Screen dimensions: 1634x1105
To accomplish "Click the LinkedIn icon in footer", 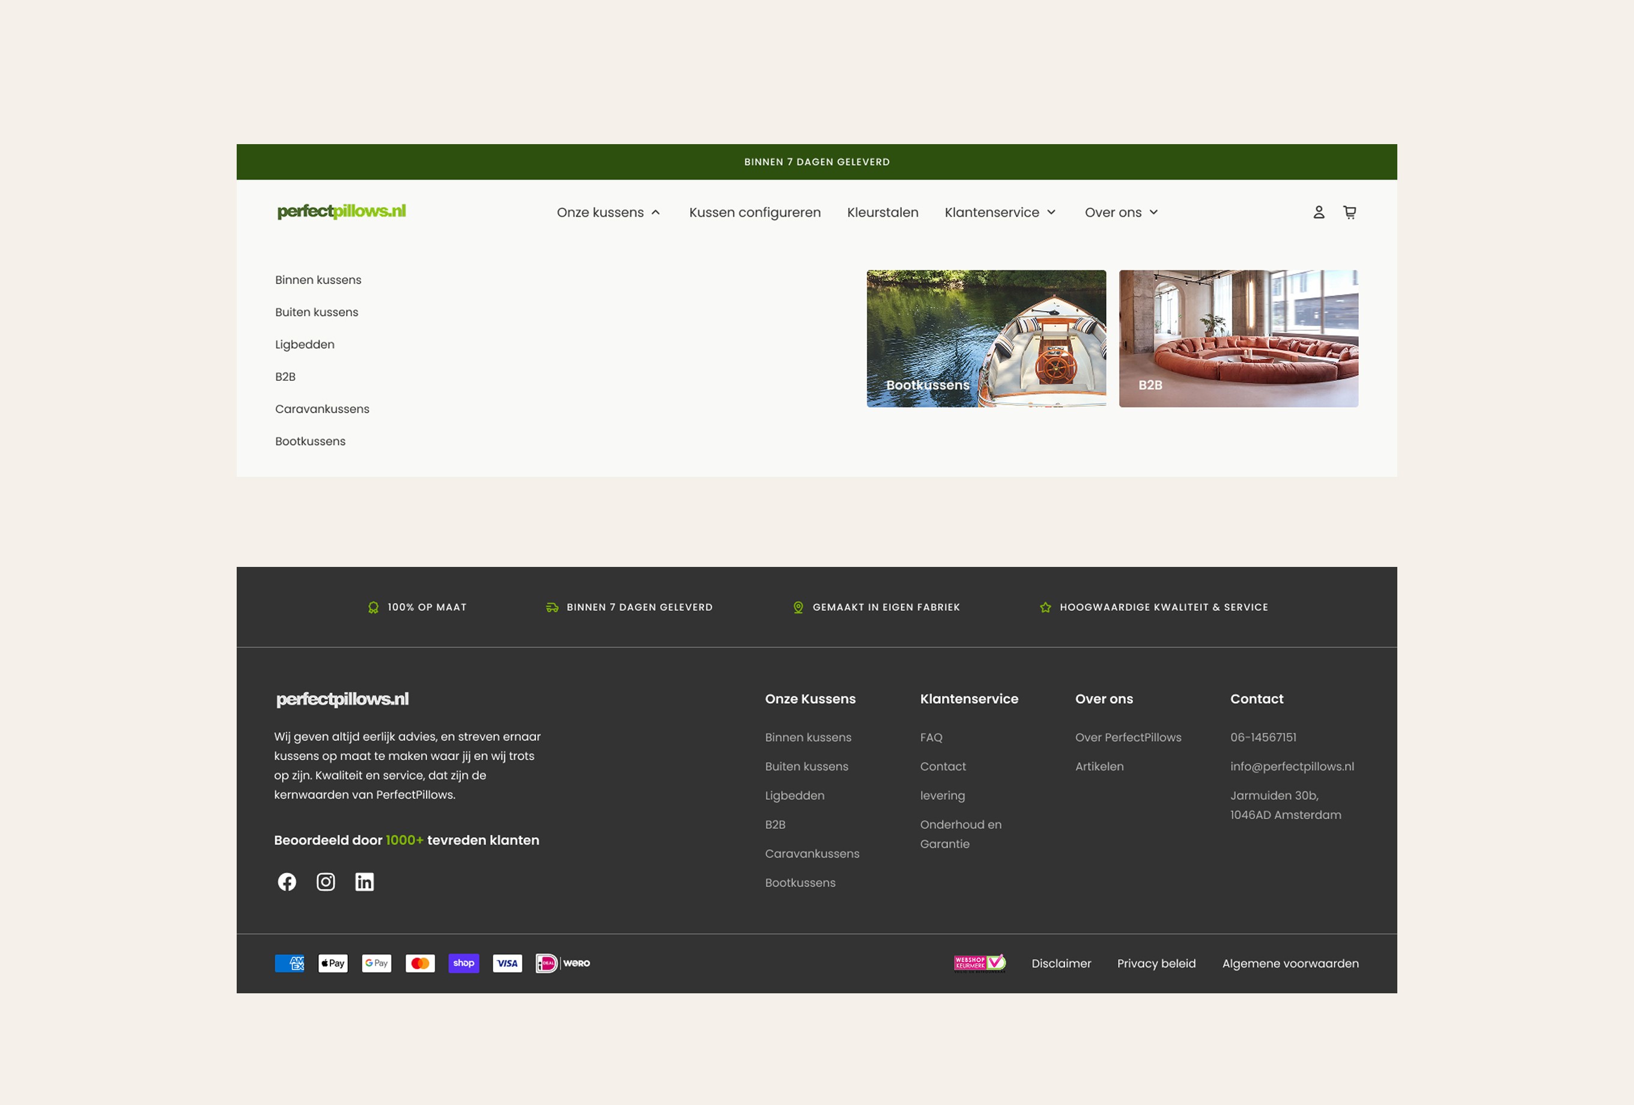I will point(364,882).
